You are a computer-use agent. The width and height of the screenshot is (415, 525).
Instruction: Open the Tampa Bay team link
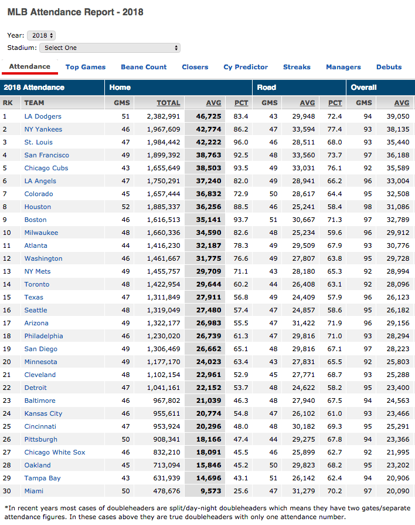coord(42,479)
